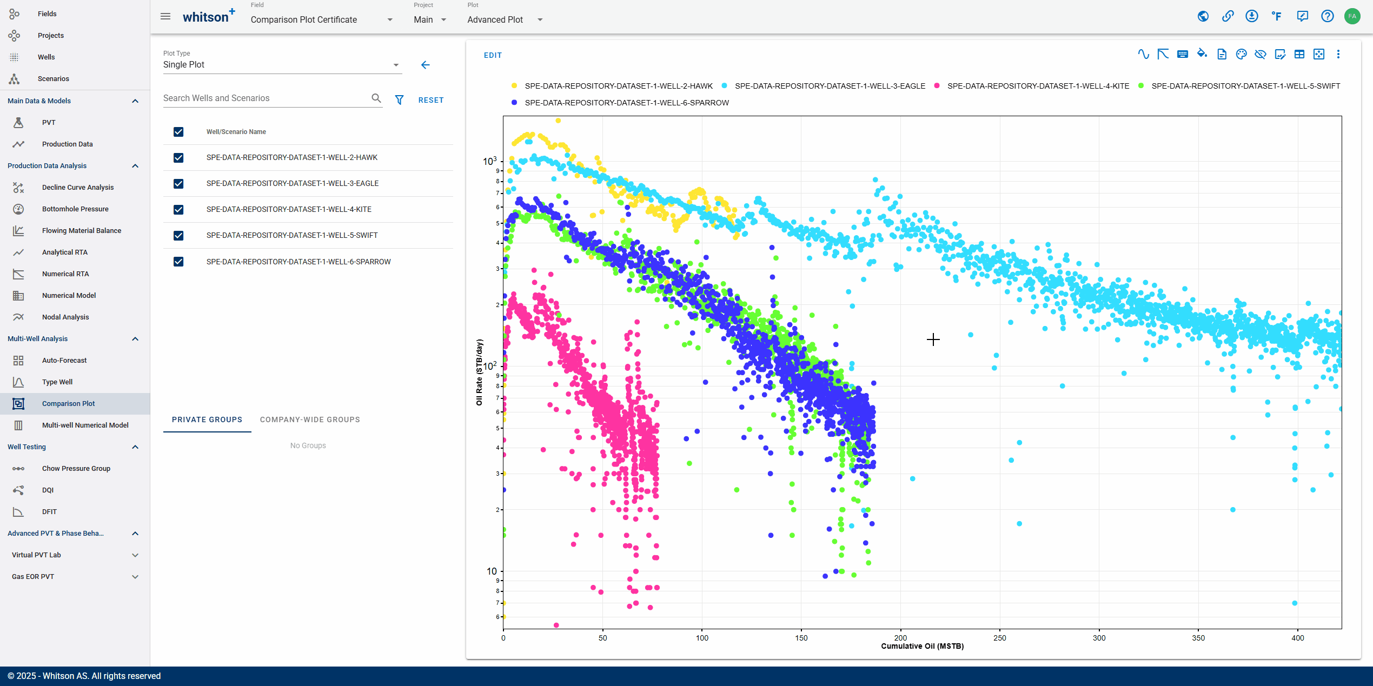Click the search input field in sidebar
The width and height of the screenshot is (1373, 686).
(266, 98)
